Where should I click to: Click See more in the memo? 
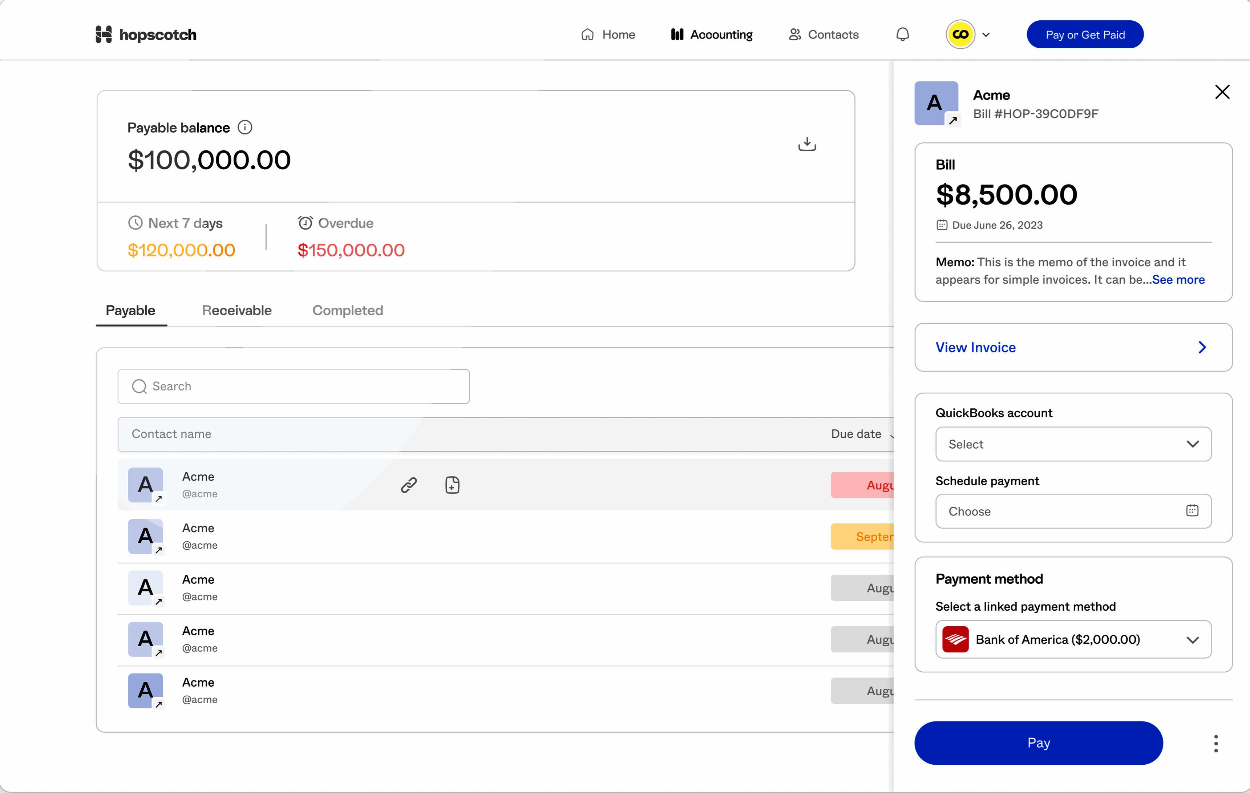[x=1178, y=280]
